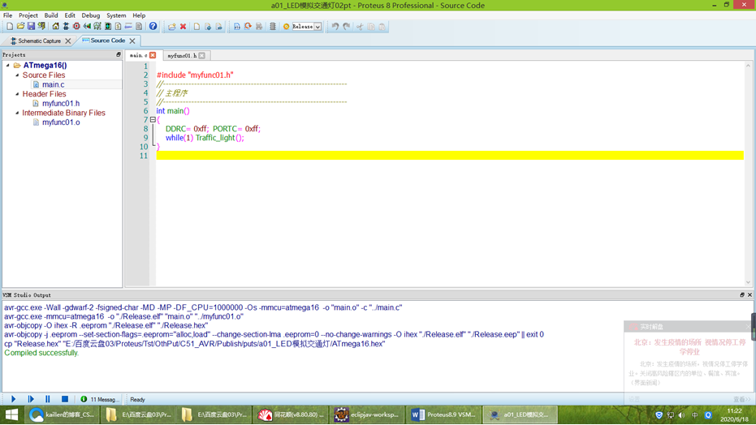Image resolution: width=756 pixels, height=425 pixels.
Task: Click the Home page toolbar icon
Action: 55,27
